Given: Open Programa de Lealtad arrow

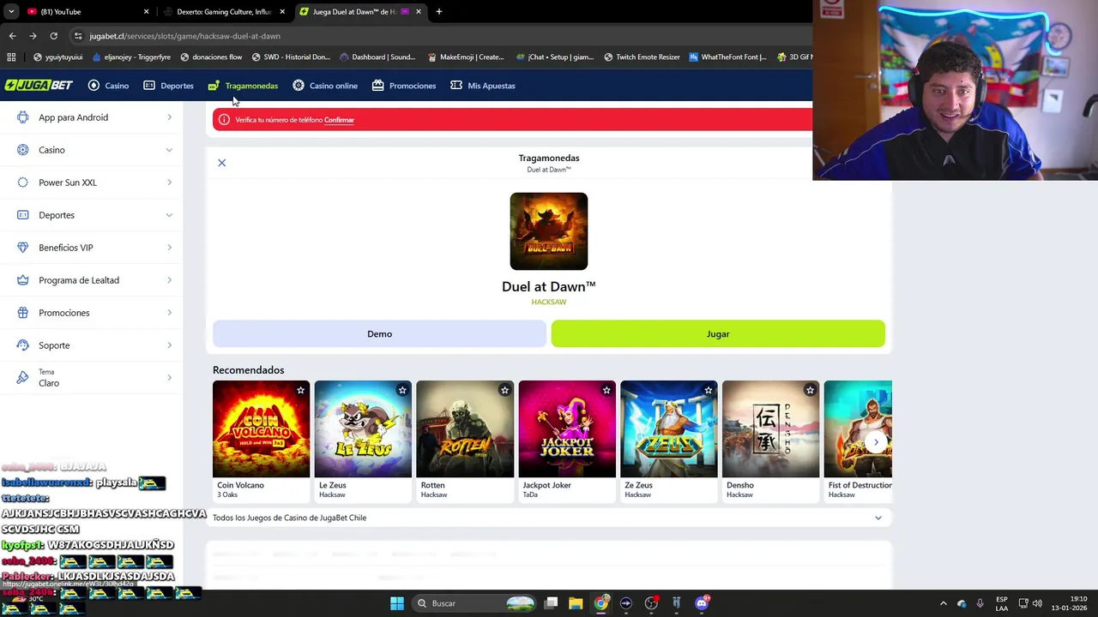Looking at the screenshot, I should [169, 280].
